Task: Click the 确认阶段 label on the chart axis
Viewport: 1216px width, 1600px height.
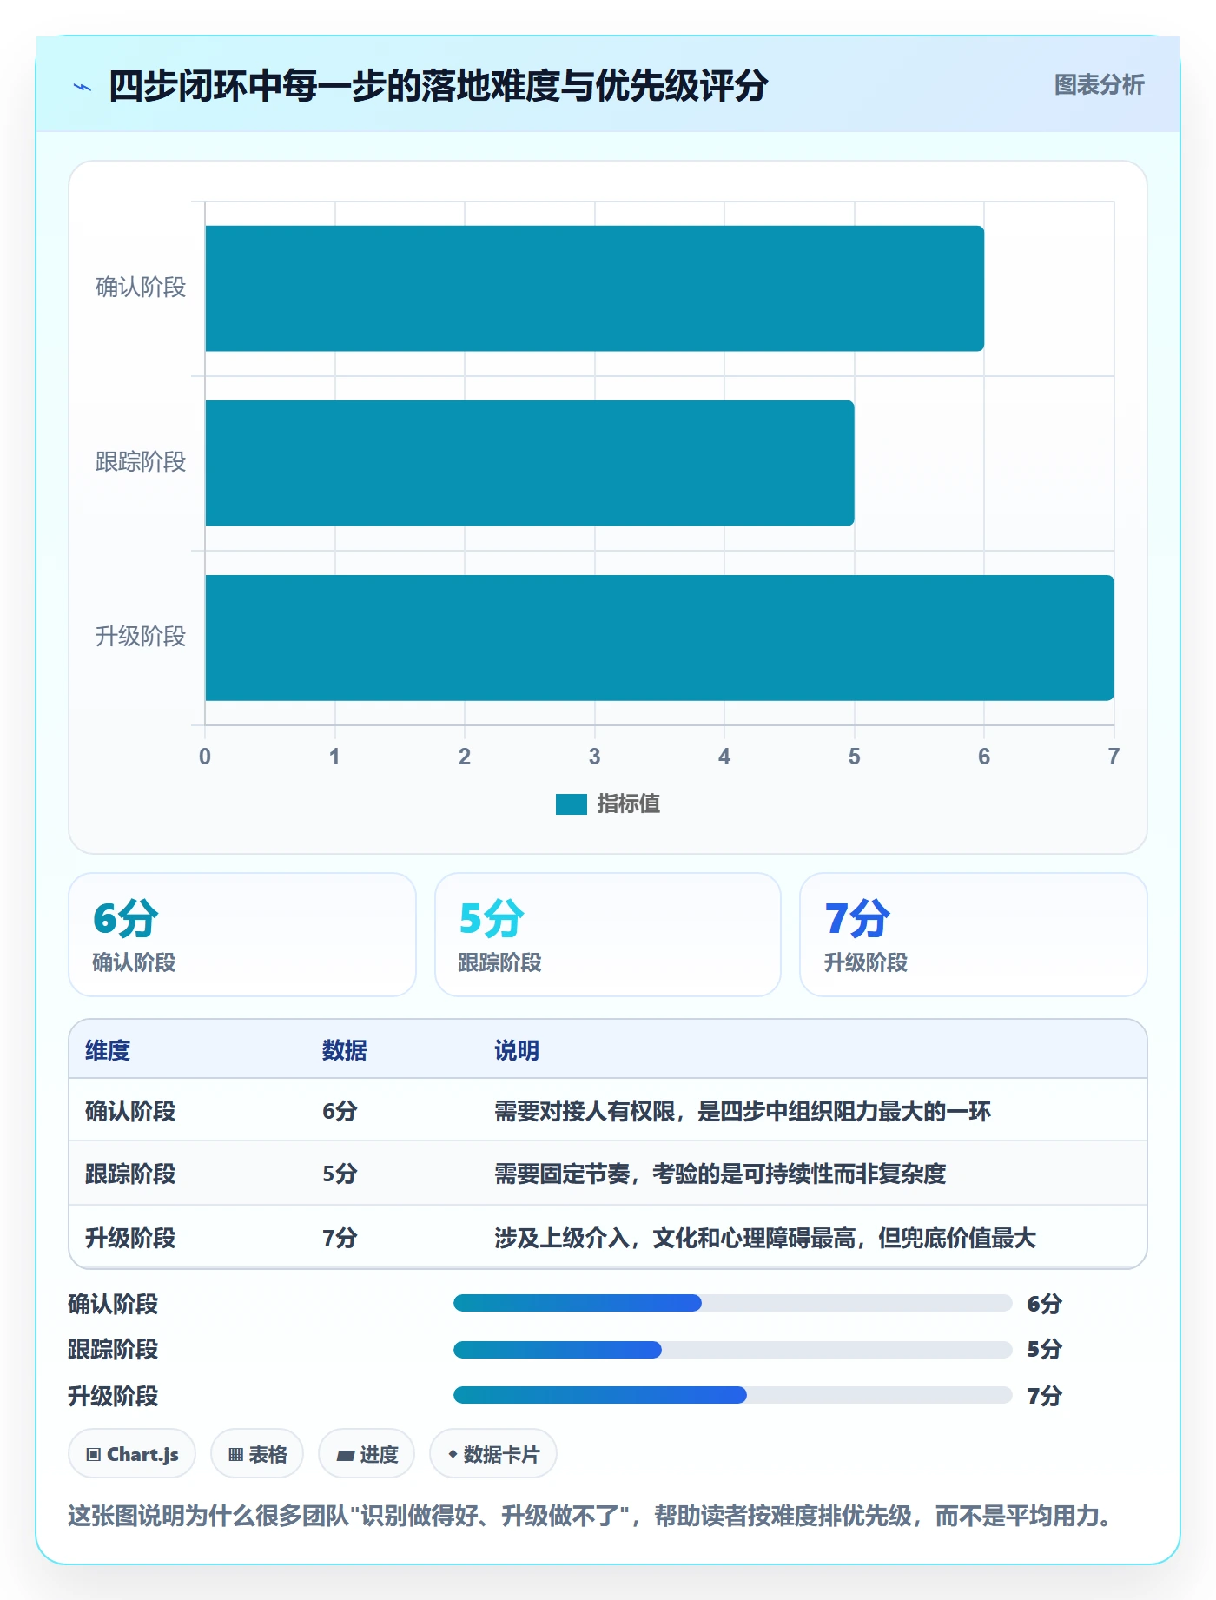Action: (141, 288)
